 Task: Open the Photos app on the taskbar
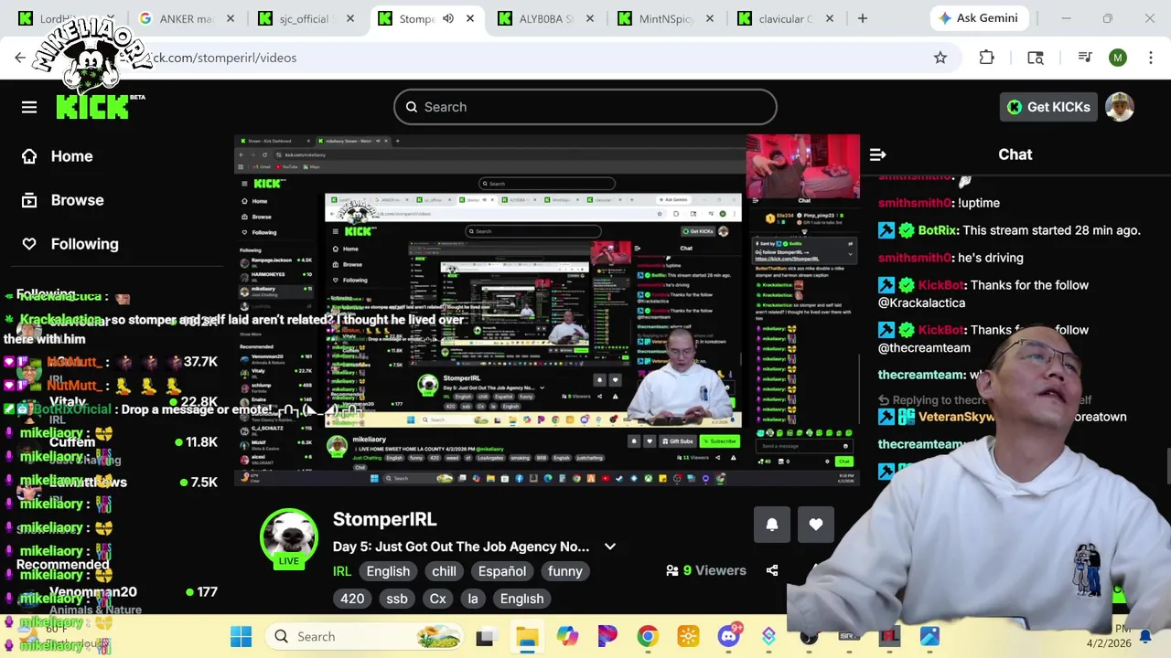click(x=929, y=636)
